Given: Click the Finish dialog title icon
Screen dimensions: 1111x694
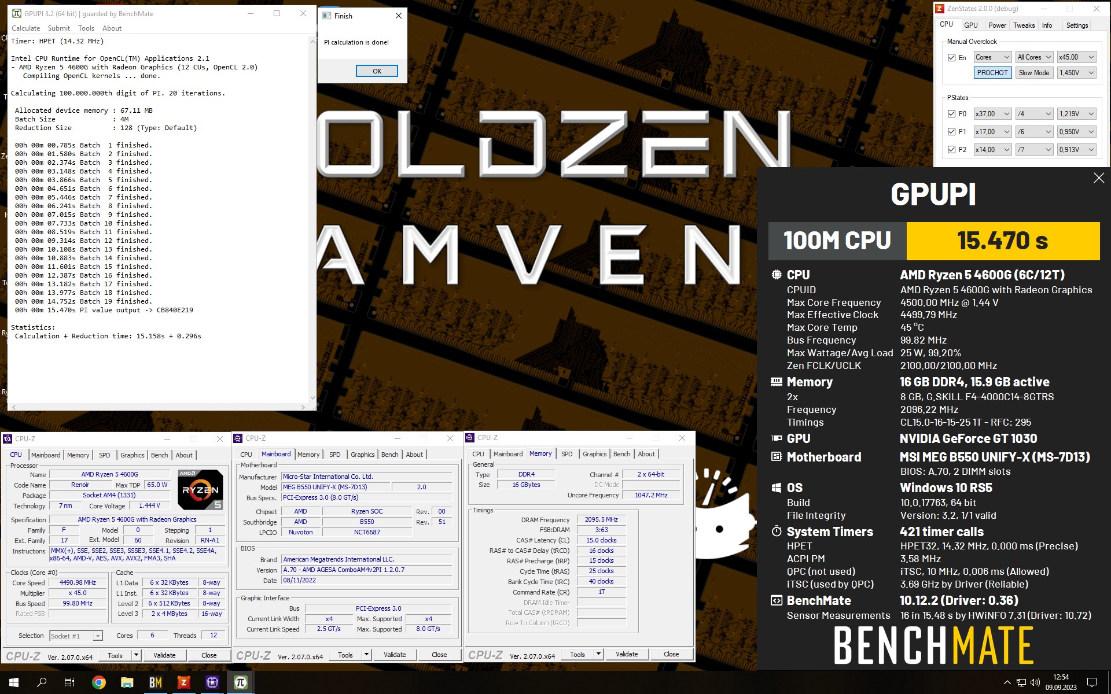Looking at the screenshot, I should [x=327, y=16].
